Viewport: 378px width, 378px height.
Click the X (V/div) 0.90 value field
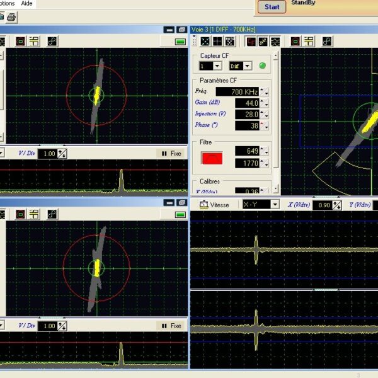click(x=323, y=205)
